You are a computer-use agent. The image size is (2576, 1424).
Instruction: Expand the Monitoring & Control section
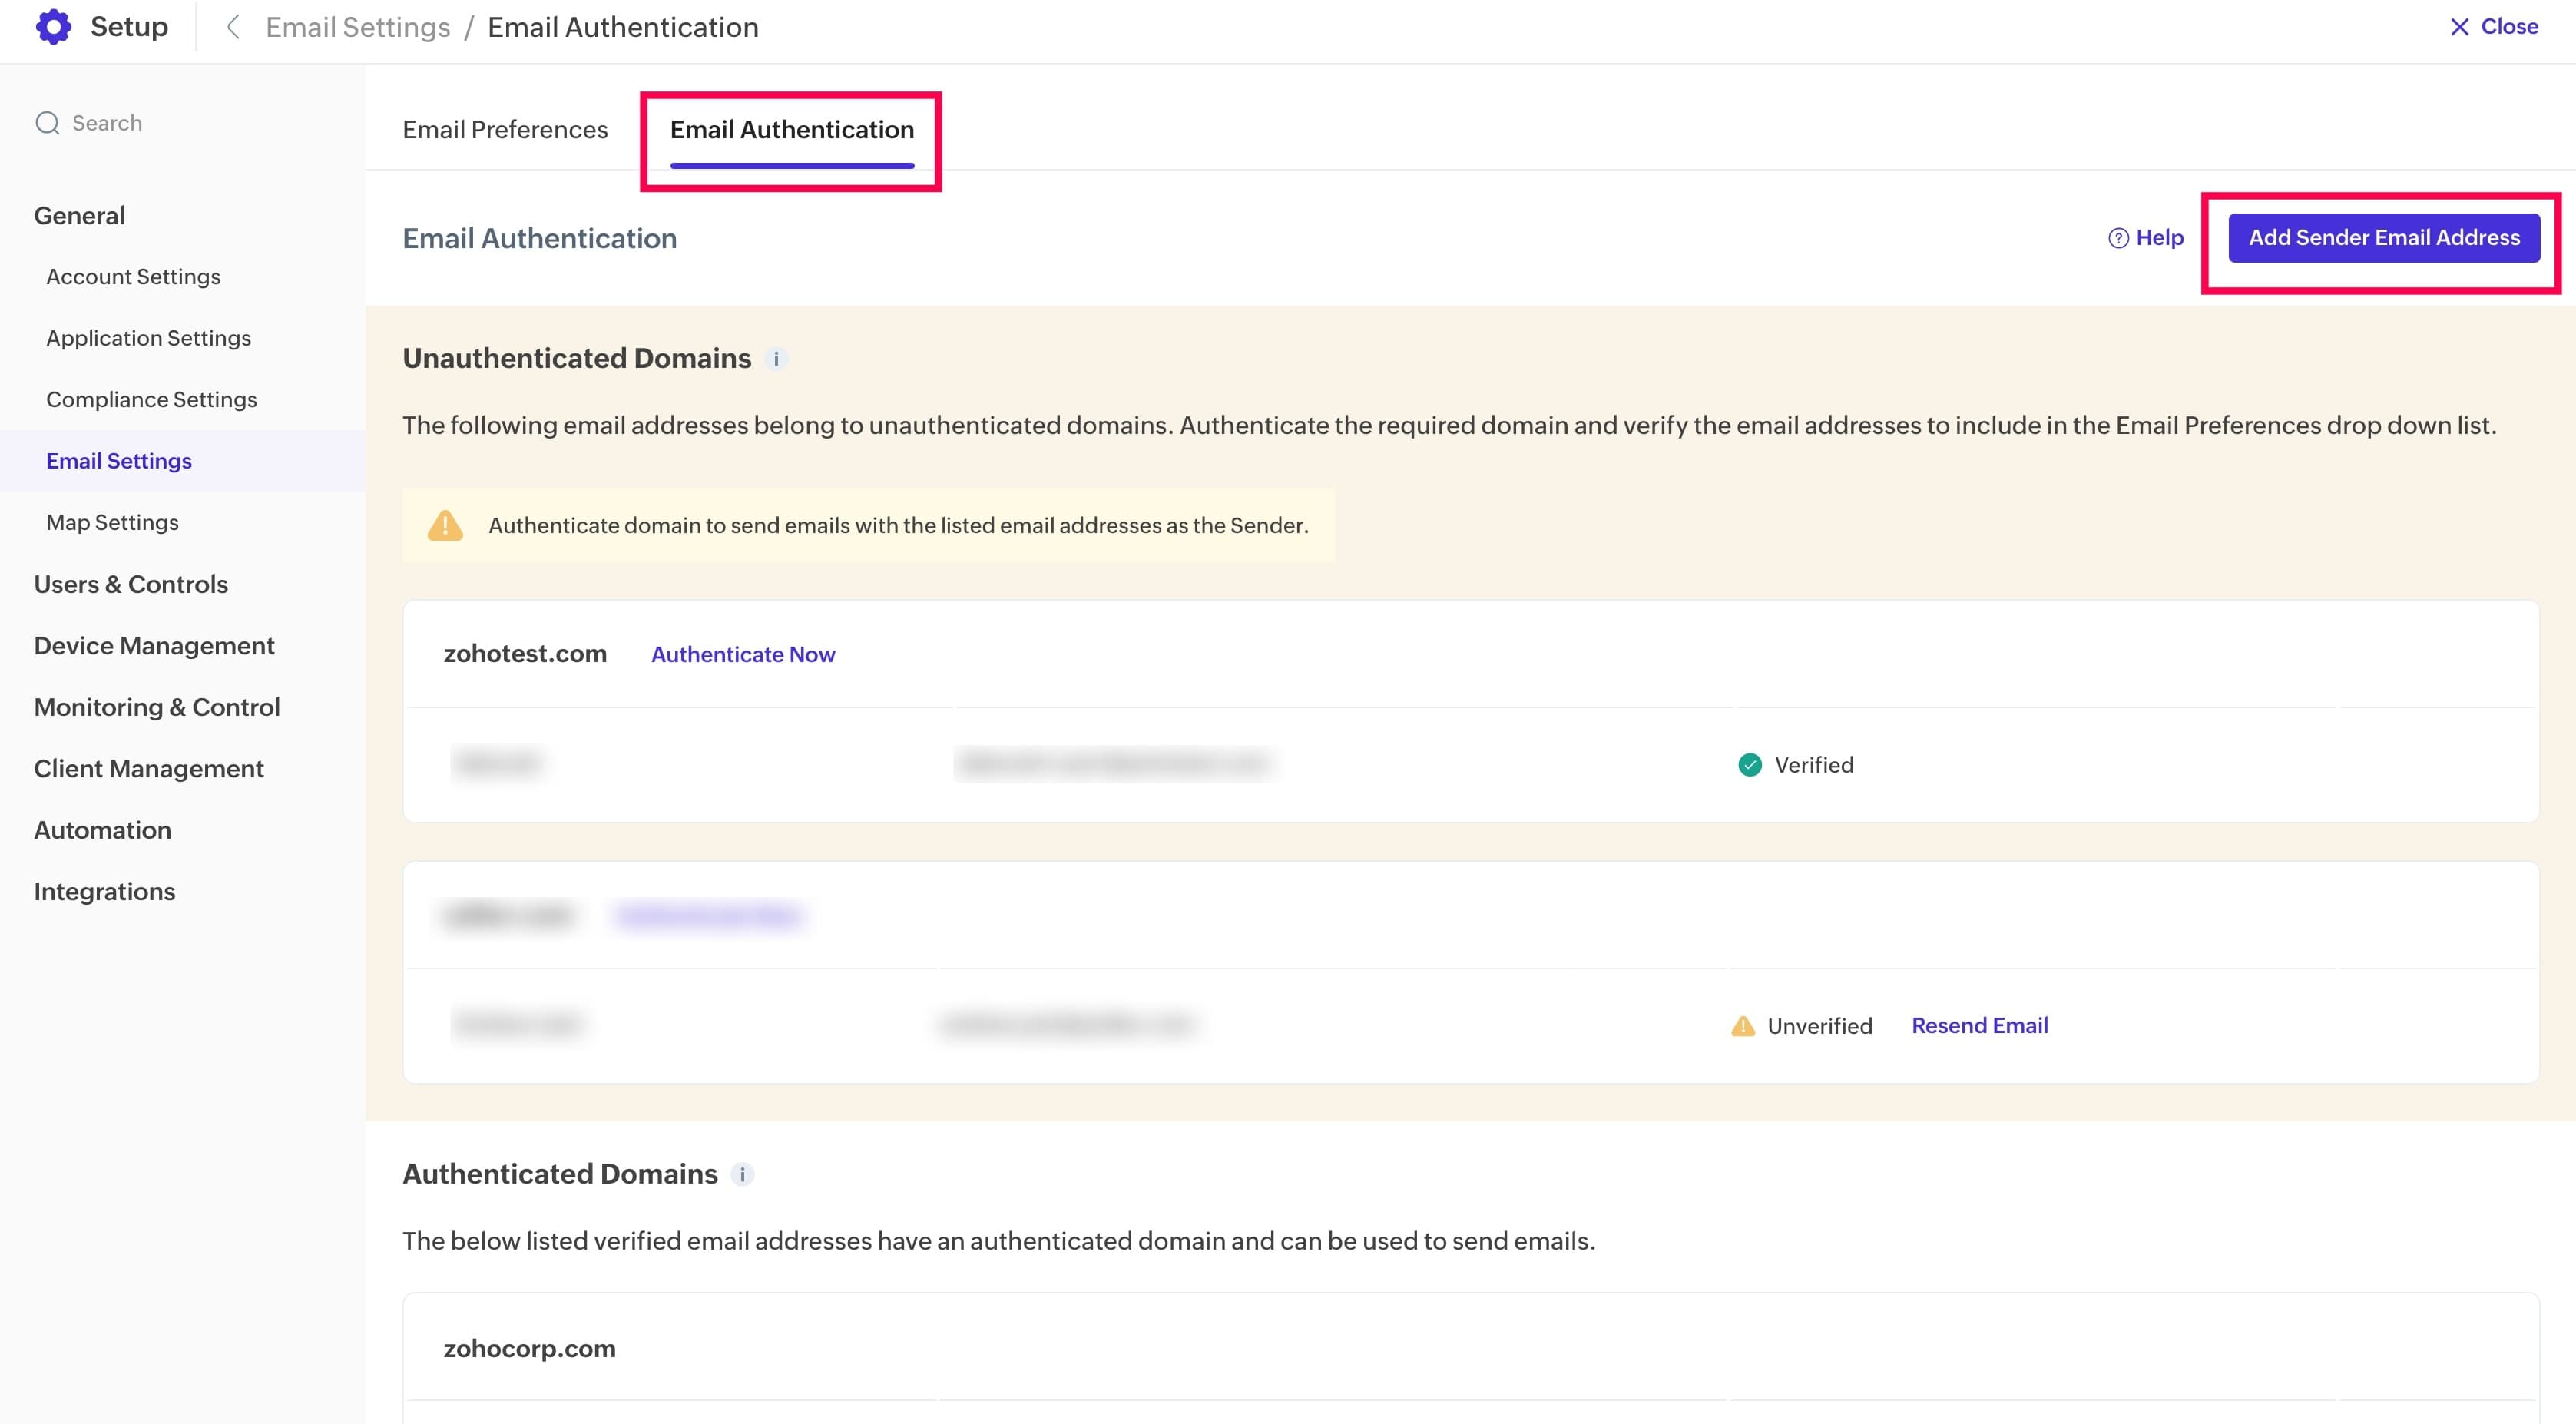[157, 707]
